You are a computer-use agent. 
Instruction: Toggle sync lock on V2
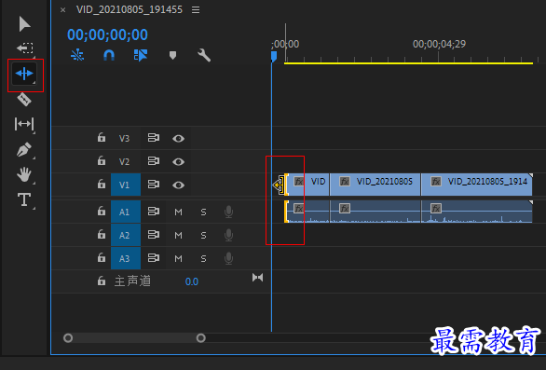tap(153, 161)
